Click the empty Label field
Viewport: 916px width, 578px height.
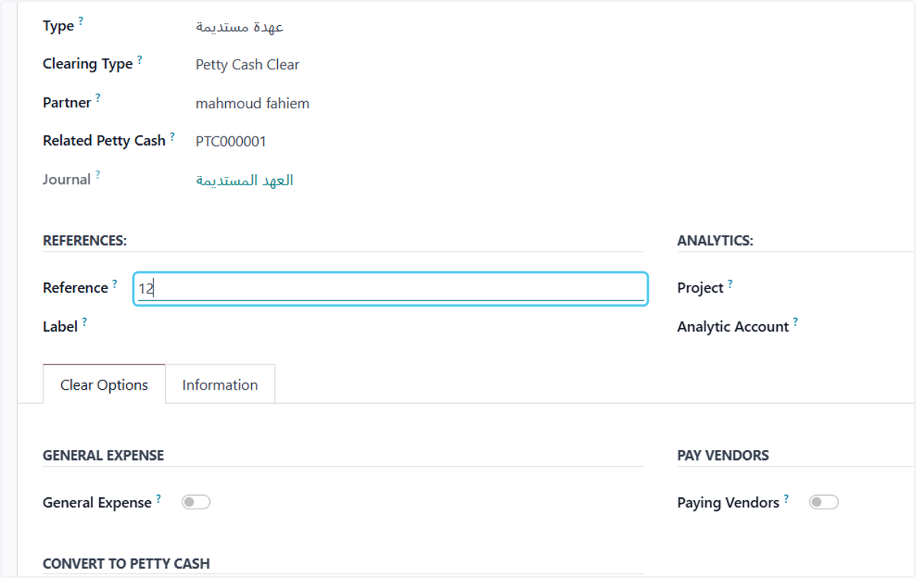(x=390, y=327)
